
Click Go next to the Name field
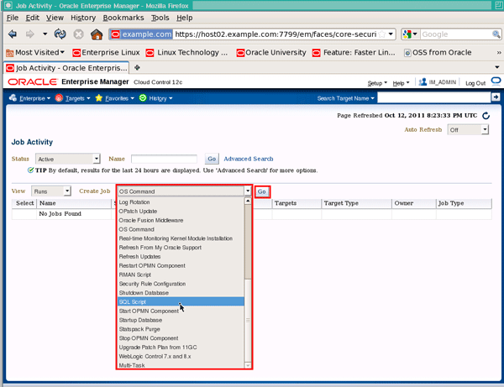coord(212,159)
